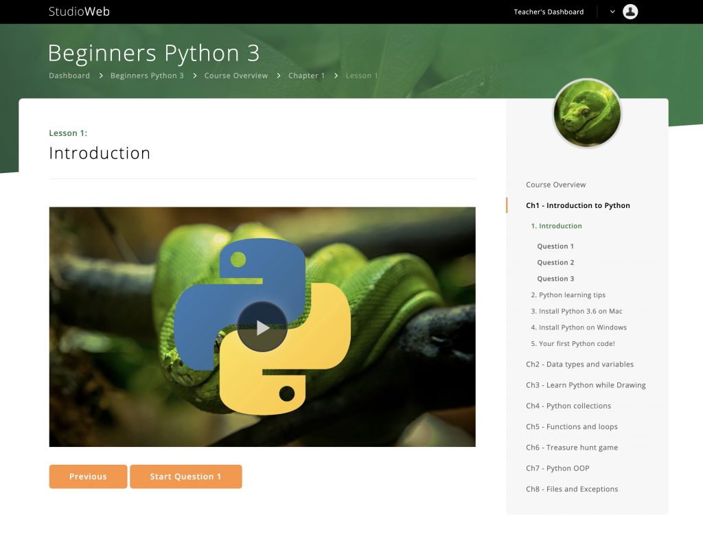Click Start Question 1 button
Viewport: 703px width, 554px height.
(185, 476)
